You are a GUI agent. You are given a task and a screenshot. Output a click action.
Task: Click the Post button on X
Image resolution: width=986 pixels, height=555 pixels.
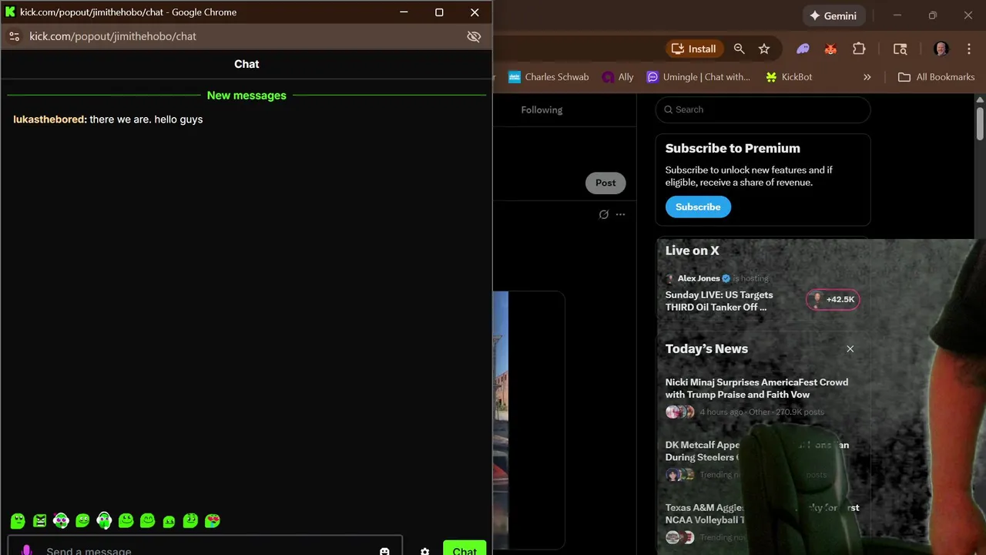click(x=605, y=183)
